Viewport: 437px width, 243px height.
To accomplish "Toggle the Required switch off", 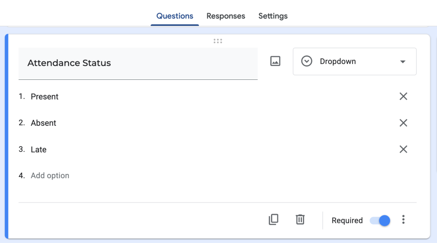I will point(380,221).
